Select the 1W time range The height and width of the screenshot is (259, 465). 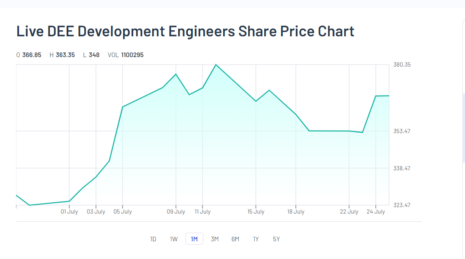[x=173, y=239]
